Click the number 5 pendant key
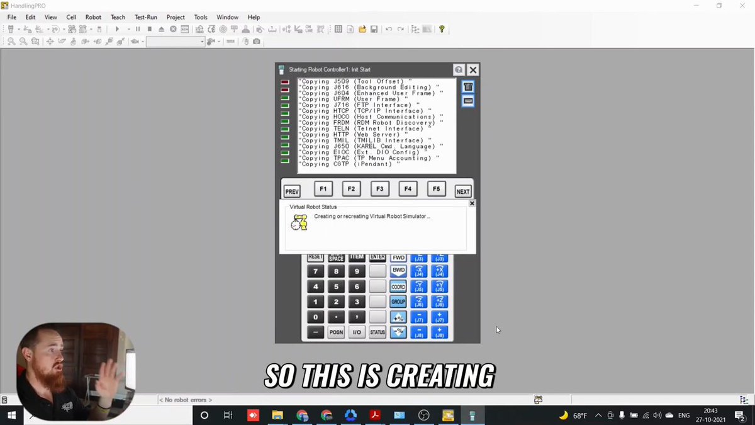Screen dimensions: 755x425 (x=336, y=286)
